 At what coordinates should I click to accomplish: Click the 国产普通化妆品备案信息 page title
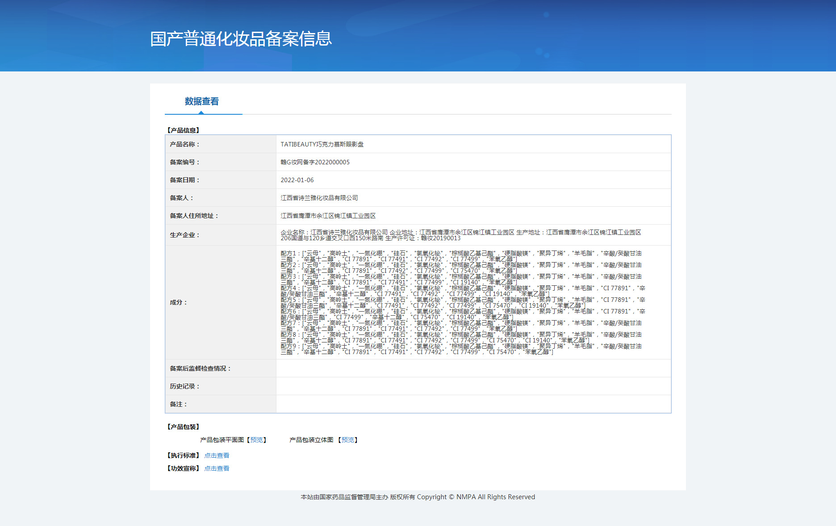[241, 39]
